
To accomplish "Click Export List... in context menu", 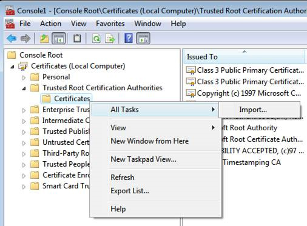I will (130, 191).
